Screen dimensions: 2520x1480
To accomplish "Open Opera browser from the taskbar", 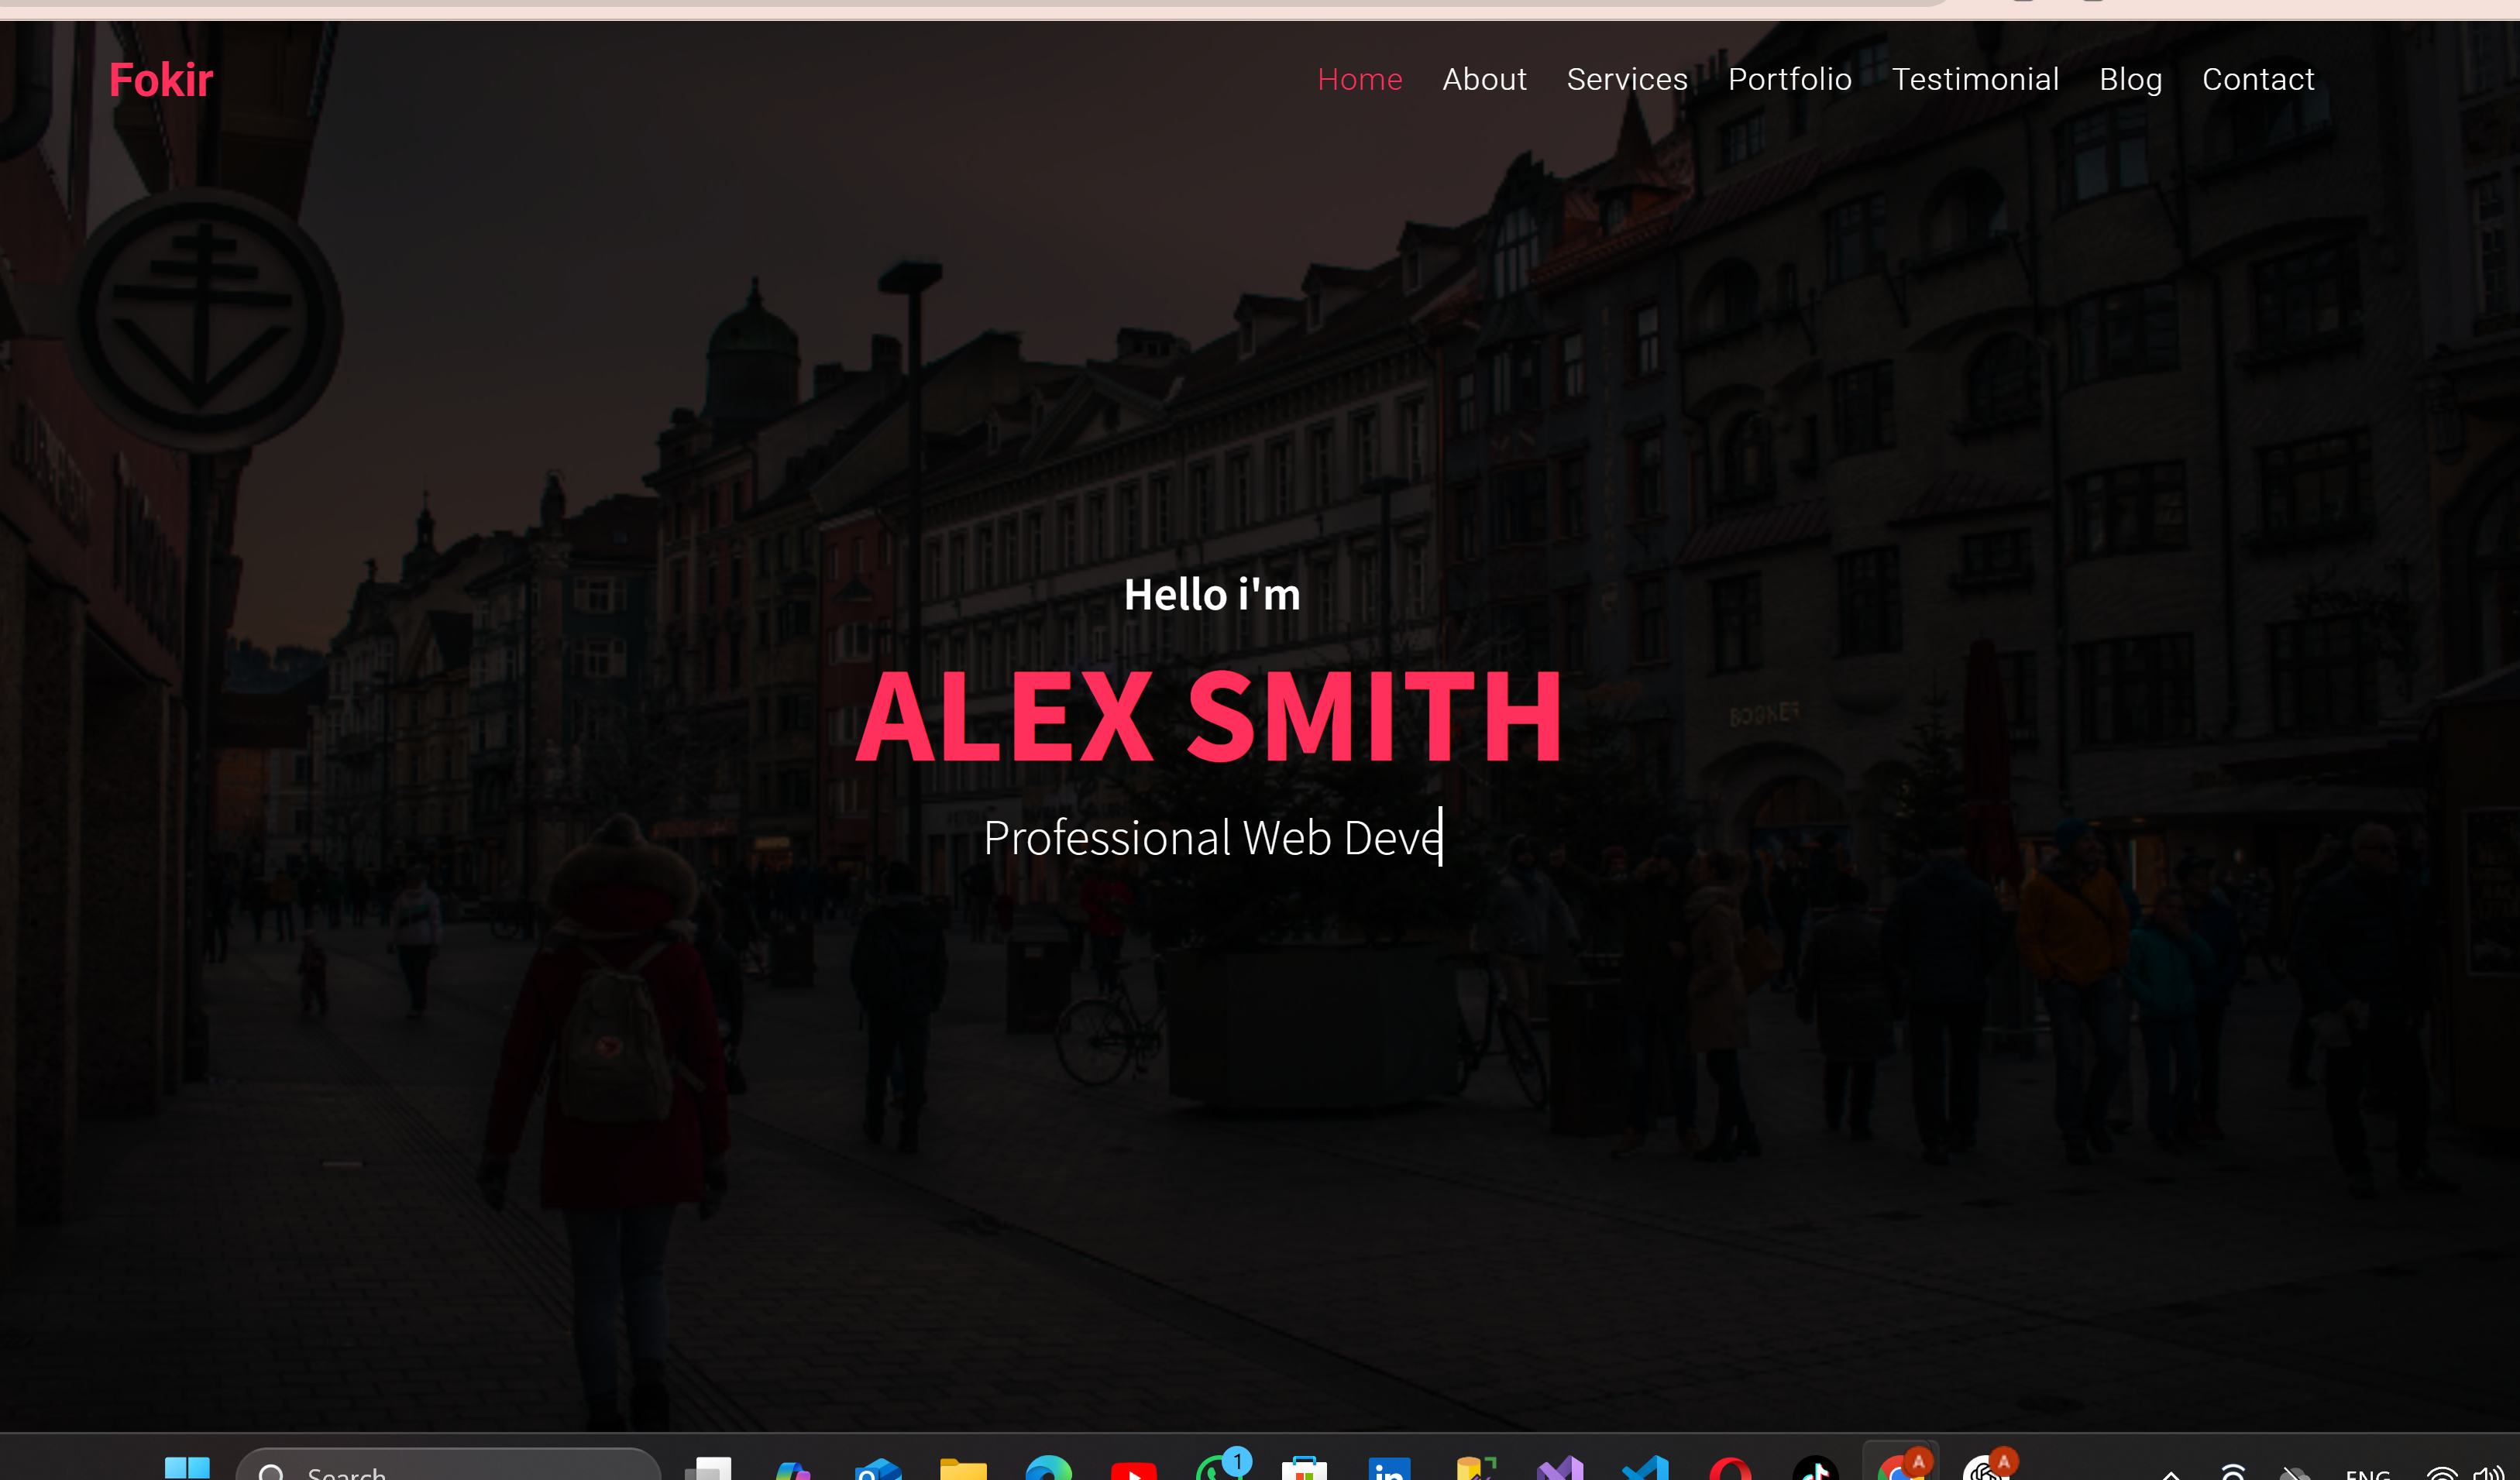I will coord(1730,1468).
